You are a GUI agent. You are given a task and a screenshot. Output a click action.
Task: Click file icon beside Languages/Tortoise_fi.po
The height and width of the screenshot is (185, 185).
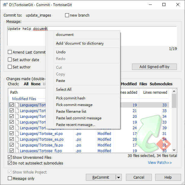click(x=17, y=151)
